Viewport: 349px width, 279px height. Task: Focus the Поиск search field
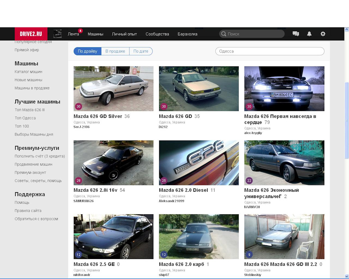252,34
